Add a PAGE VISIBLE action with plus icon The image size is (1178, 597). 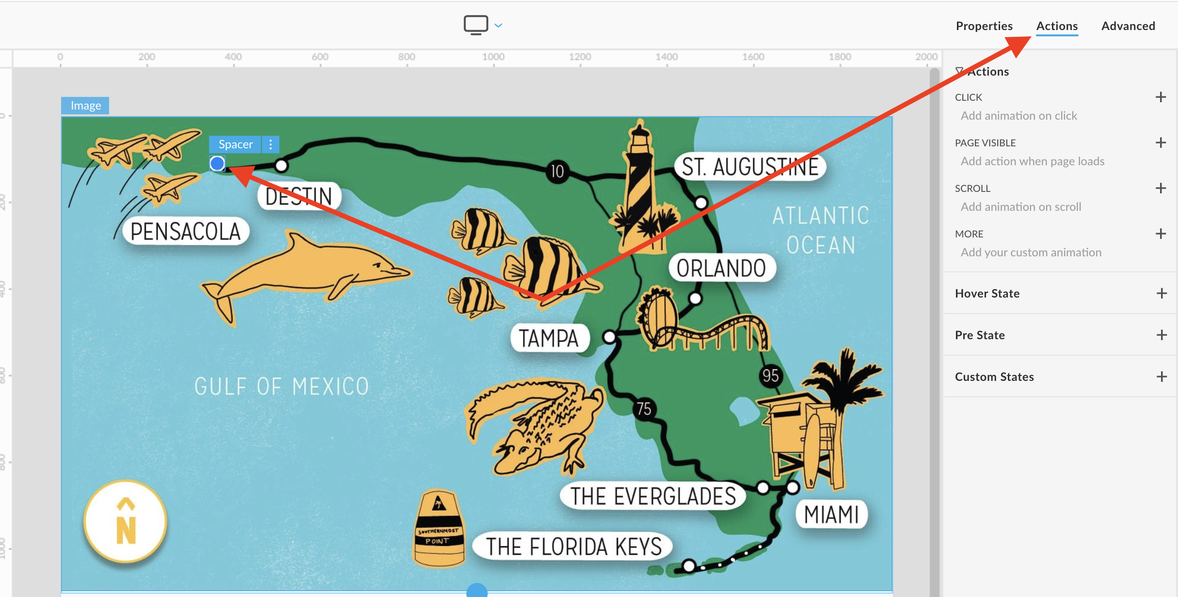point(1161,142)
